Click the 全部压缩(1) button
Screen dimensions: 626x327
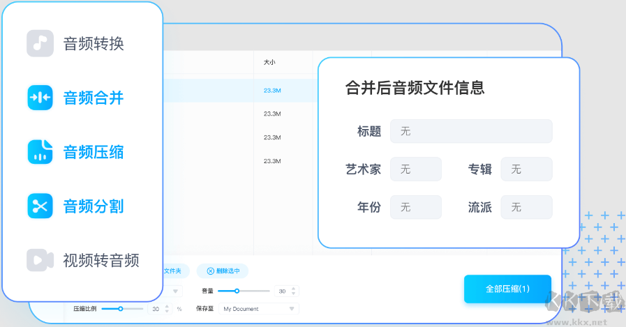coord(507,289)
